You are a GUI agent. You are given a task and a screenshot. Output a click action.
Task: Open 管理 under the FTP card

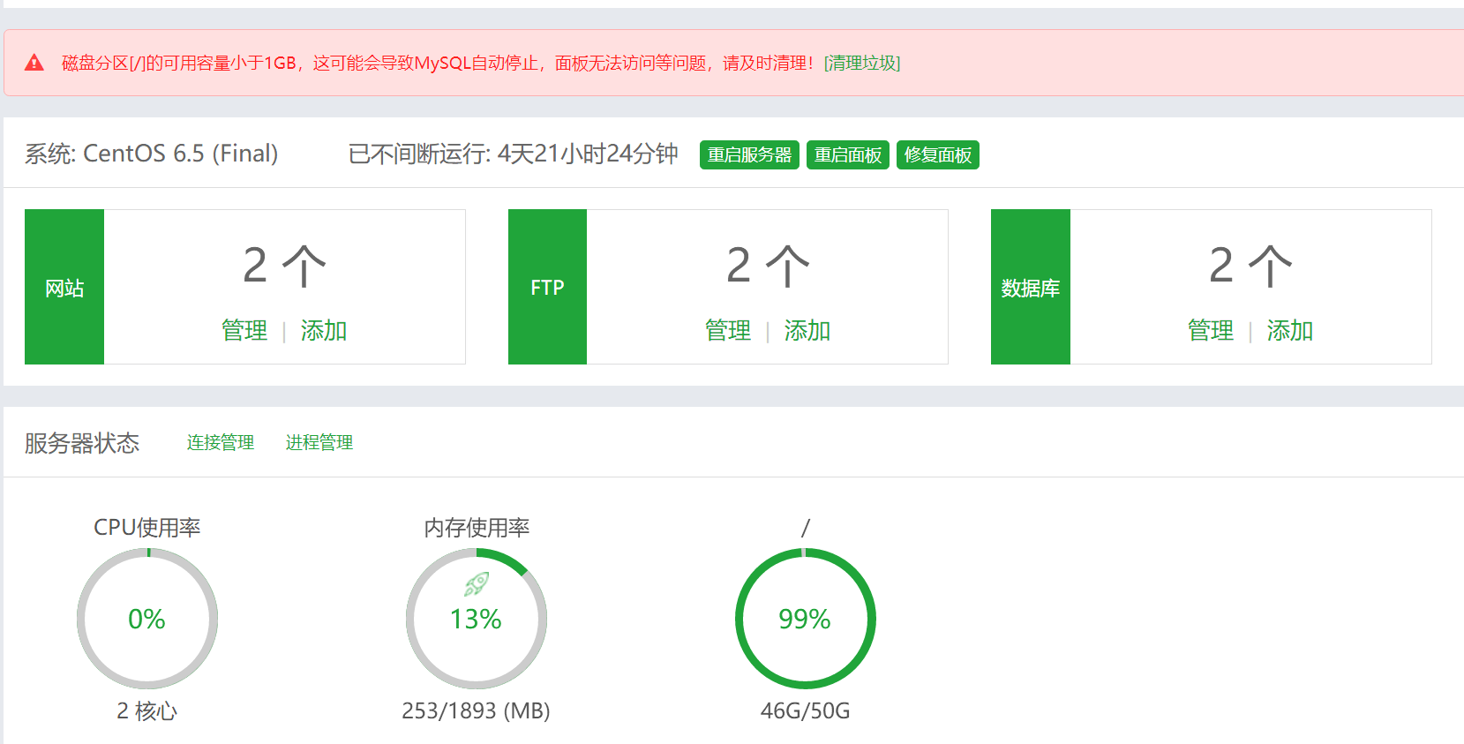click(728, 330)
